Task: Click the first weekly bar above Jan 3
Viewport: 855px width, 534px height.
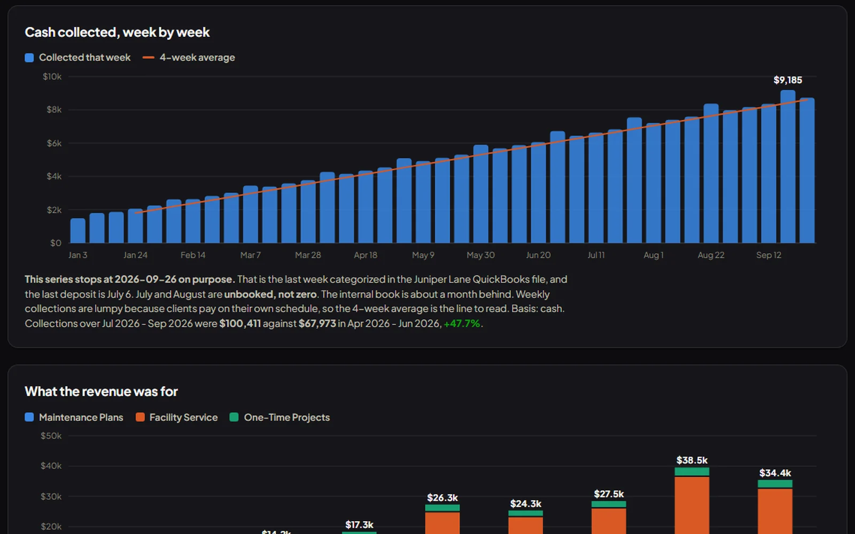Action: [x=78, y=231]
